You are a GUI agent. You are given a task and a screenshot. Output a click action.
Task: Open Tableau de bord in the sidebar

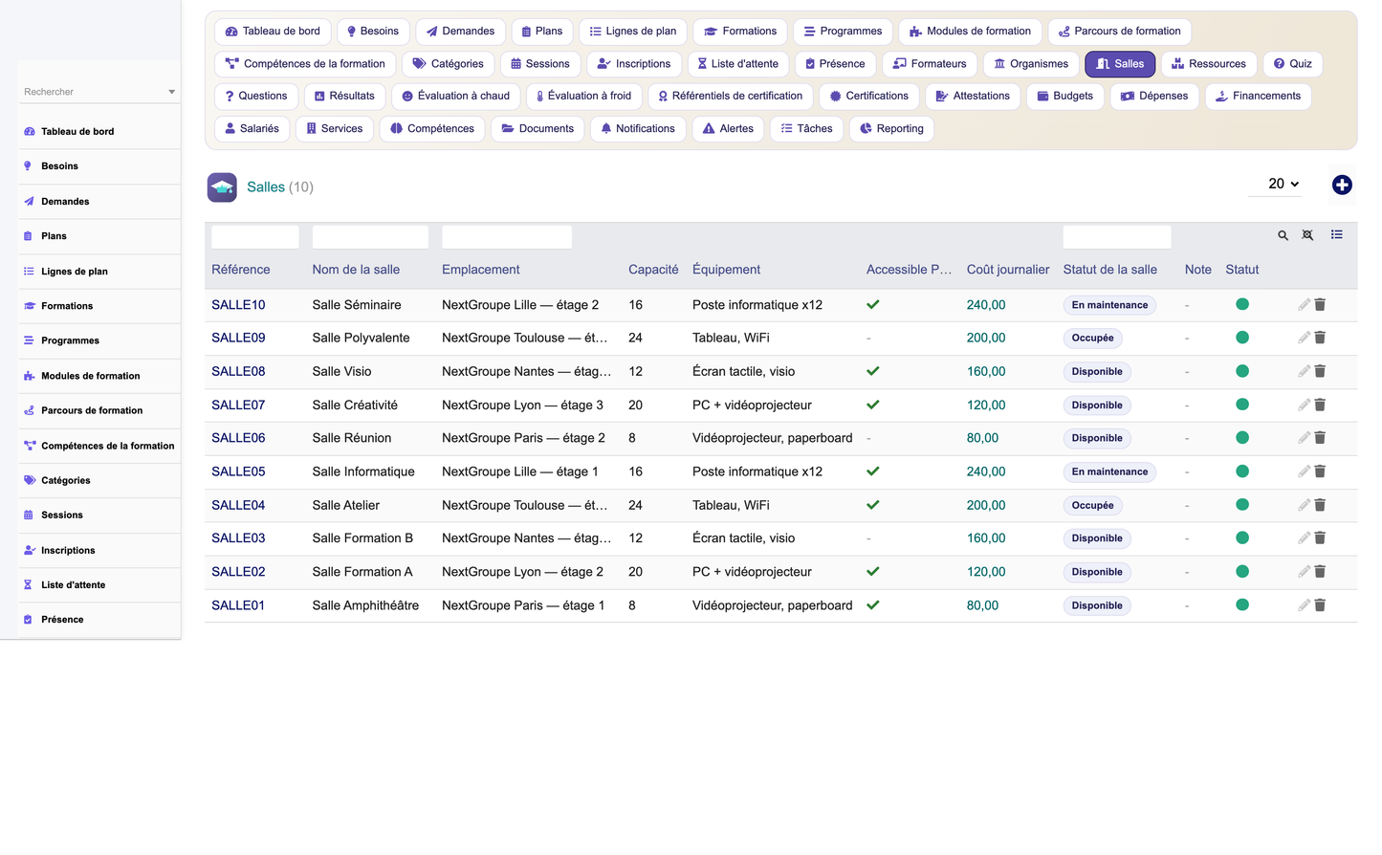coord(77,131)
